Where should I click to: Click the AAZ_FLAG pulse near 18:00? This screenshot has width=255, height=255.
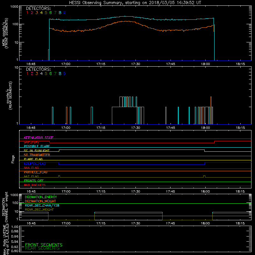coord(204,177)
